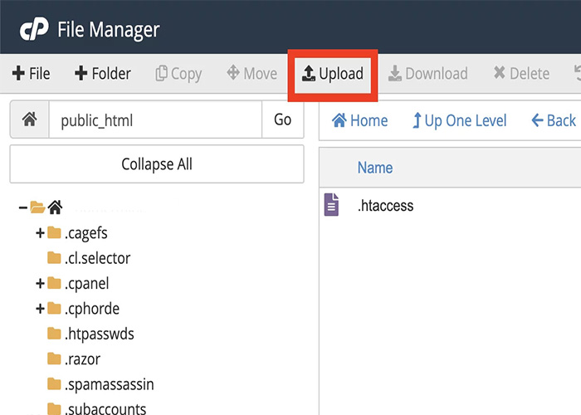Click the Copy toolbar button
581x415 pixels.
click(x=178, y=73)
